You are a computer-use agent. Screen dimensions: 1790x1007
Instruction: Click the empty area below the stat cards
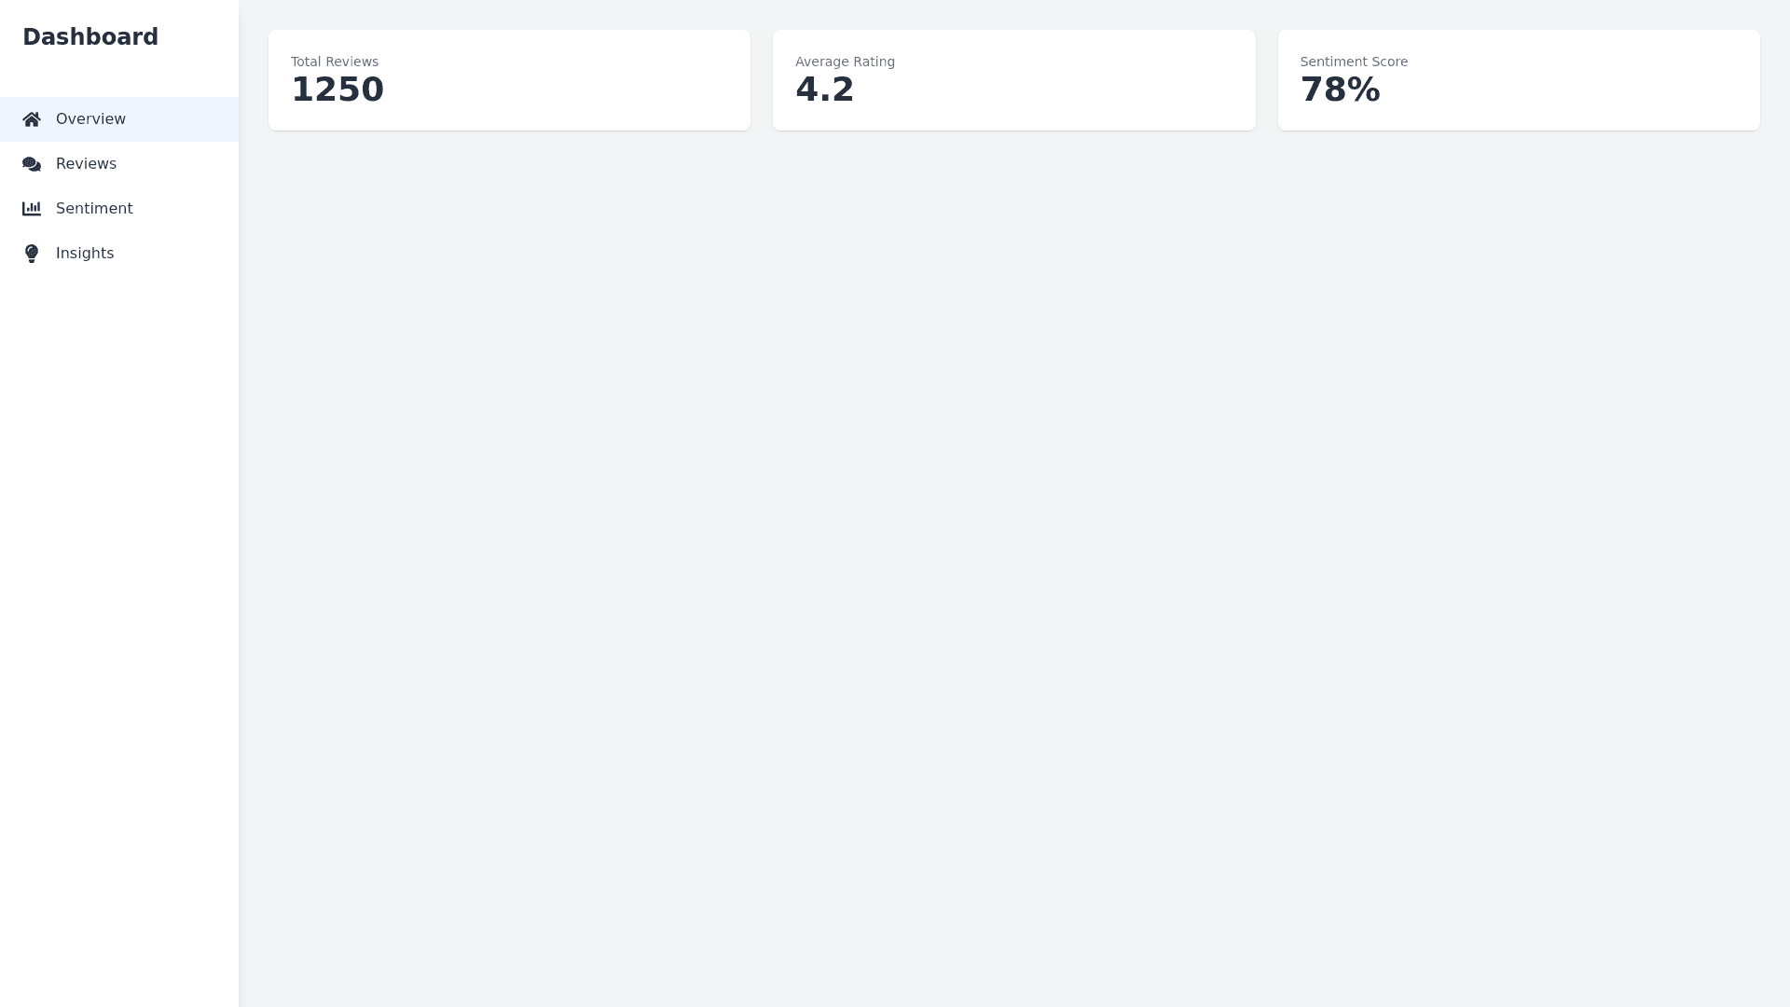pyautogui.click(x=1014, y=559)
